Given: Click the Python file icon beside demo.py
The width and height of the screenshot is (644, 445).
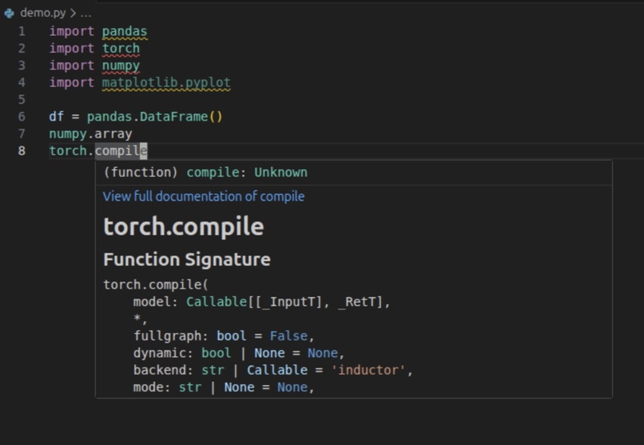Looking at the screenshot, I should 9,13.
